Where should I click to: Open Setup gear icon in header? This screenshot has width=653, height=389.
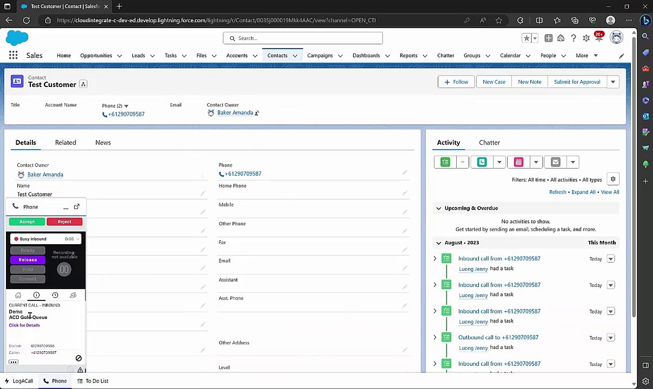point(586,38)
